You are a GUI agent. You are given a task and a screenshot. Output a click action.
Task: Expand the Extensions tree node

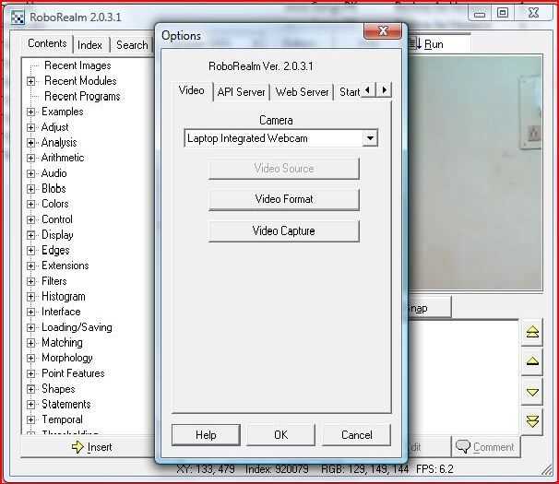[31, 266]
